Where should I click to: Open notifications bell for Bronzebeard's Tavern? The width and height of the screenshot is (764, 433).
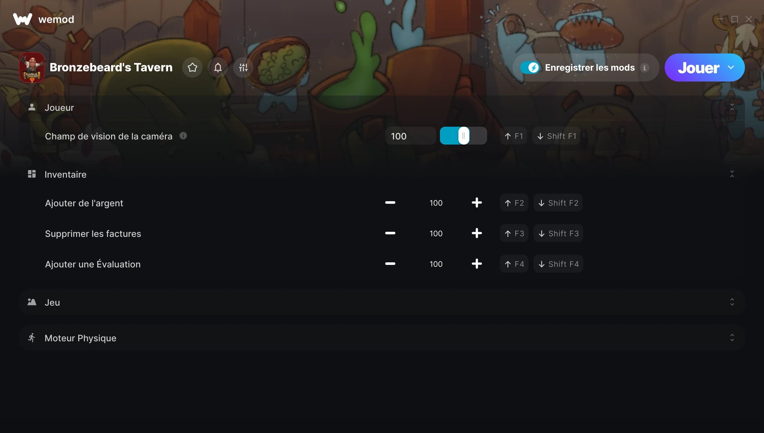(218, 67)
